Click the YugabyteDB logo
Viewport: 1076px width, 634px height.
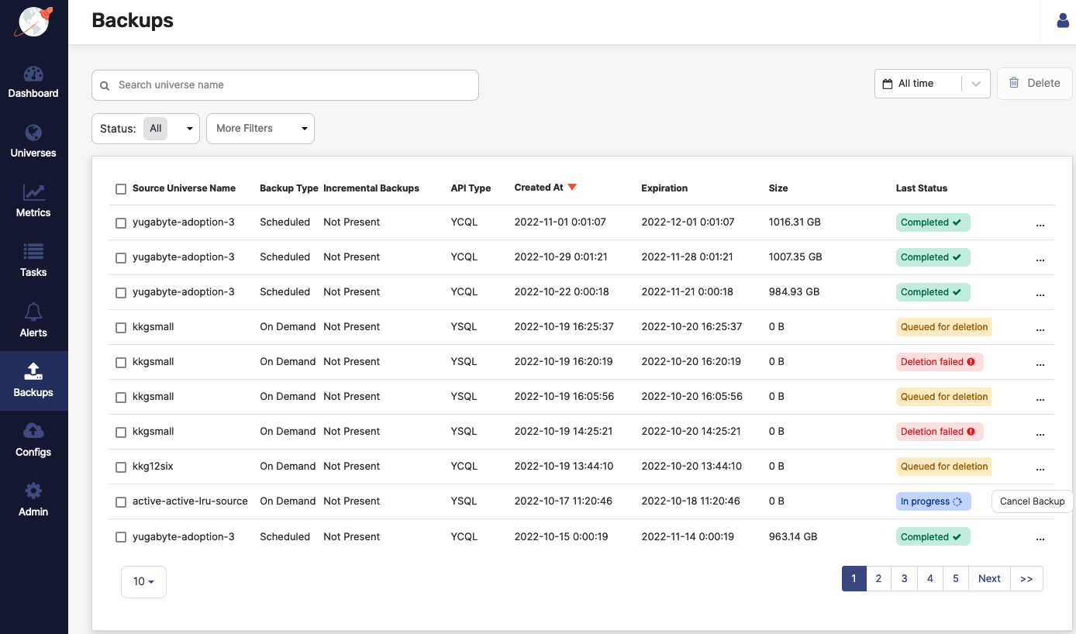[35, 21]
